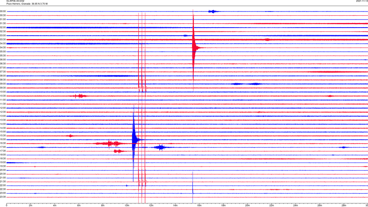
Task: Click the 20m axis tick label
Action: coord(247,205)
